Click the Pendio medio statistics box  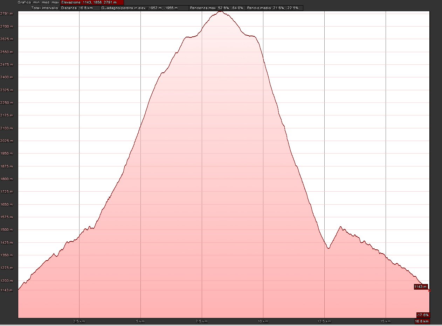(x=274, y=8)
